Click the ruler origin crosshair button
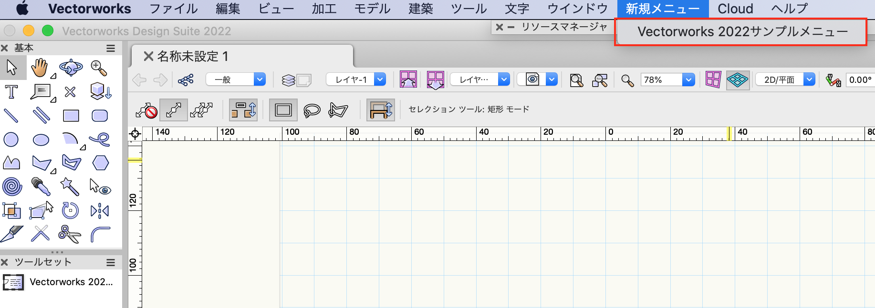 coord(135,134)
